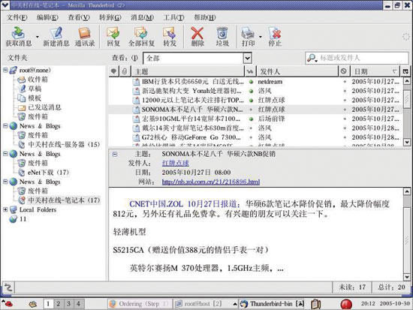Open the 工具(T) menu
The height and width of the screenshot is (310, 413).
(173, 17)
